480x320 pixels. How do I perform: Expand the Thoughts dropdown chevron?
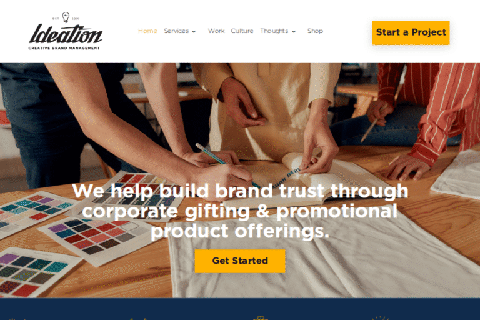(x=294, y=31)
